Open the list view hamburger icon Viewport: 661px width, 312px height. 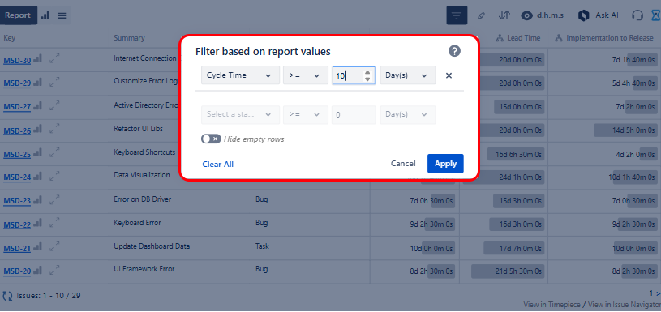[62, 15]
